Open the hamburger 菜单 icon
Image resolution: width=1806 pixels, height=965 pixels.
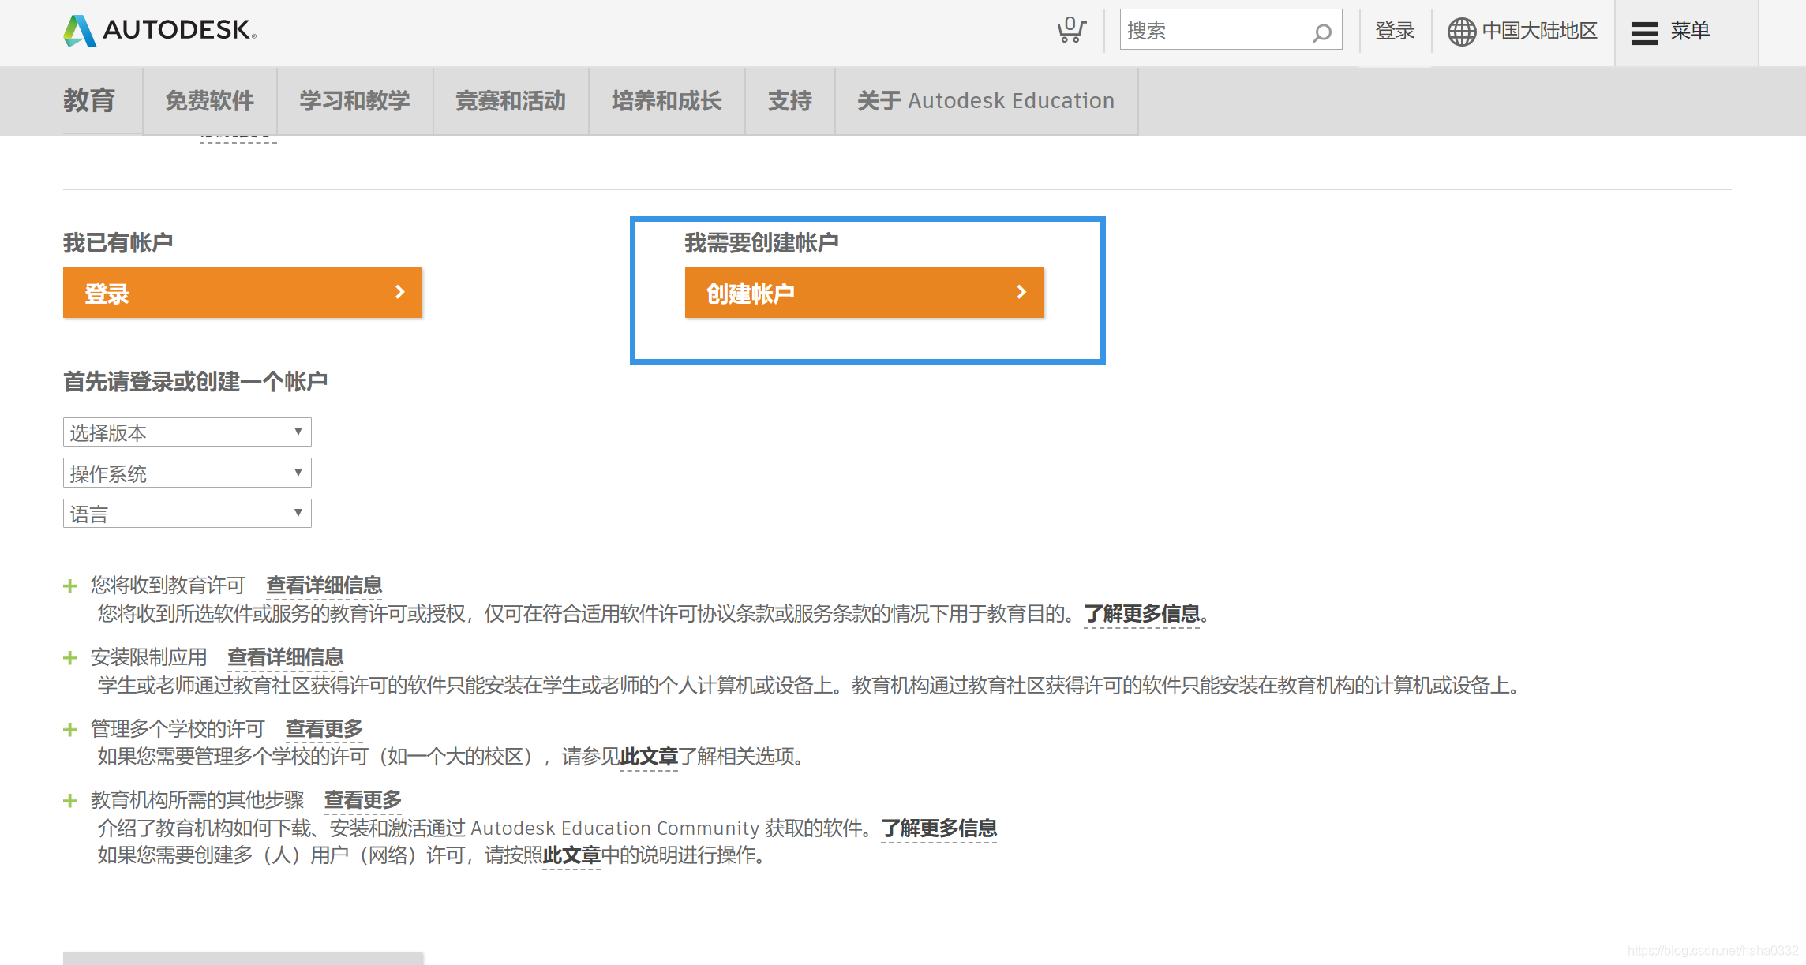click(x=1644, y=32)
